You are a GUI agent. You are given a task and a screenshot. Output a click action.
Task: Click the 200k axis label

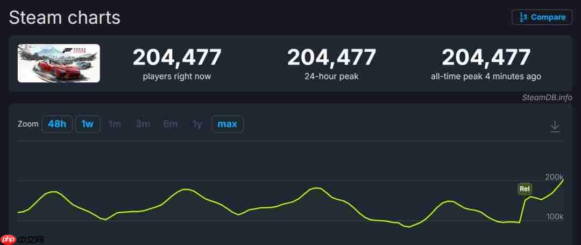tap(554, 177)
